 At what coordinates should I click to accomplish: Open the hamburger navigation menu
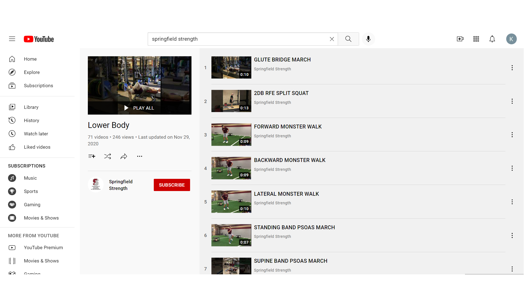(12, 39)
